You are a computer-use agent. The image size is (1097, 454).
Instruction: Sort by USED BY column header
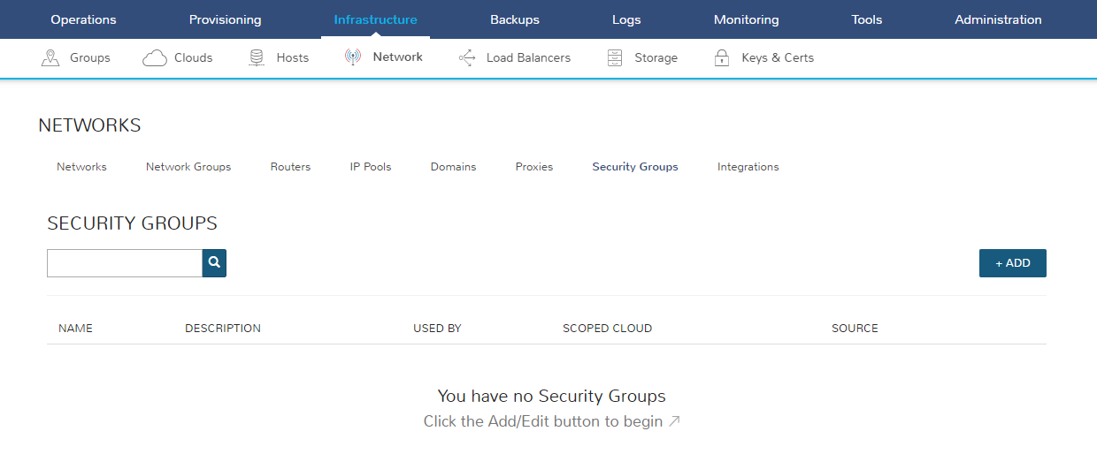[437, 329]
